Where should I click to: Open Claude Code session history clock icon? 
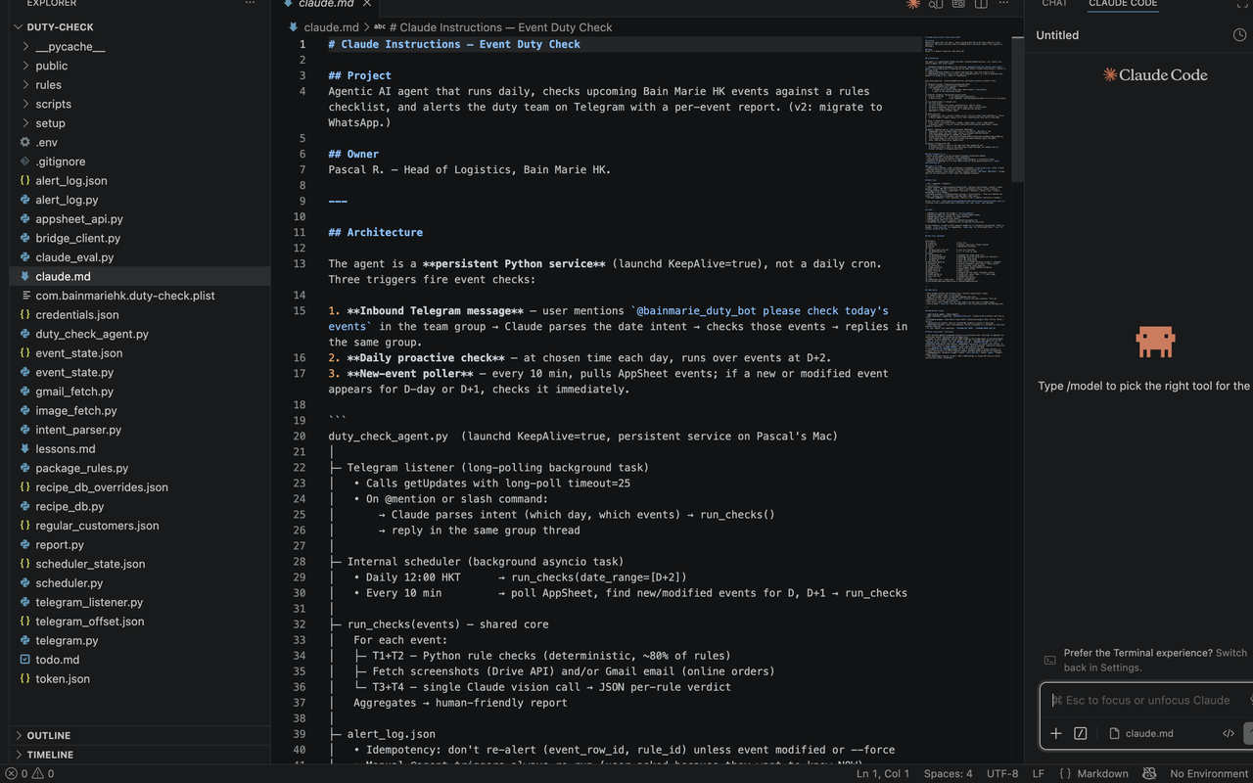coord(1239,35)
